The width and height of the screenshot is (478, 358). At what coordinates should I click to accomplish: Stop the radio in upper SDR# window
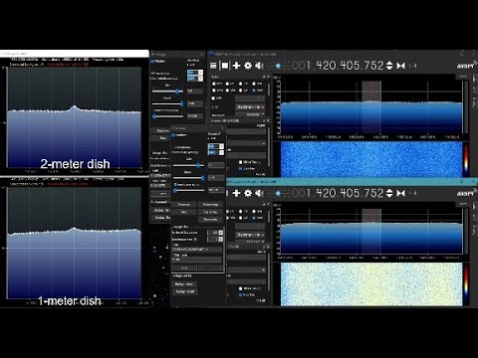click(x=225, y=66)
